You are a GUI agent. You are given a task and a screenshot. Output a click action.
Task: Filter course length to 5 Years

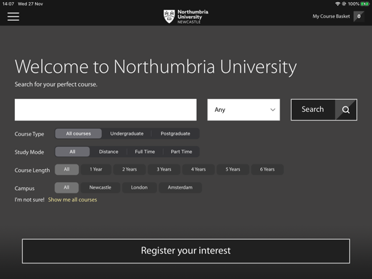(x=232, y=169)
